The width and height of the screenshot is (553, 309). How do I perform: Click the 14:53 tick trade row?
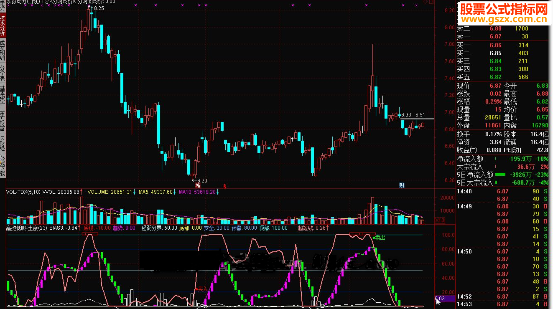(502, 304)
